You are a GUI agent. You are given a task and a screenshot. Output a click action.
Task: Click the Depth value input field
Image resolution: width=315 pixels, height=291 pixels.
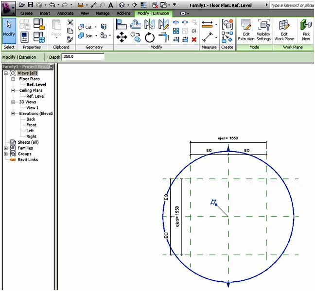click(x=83, y=57)
